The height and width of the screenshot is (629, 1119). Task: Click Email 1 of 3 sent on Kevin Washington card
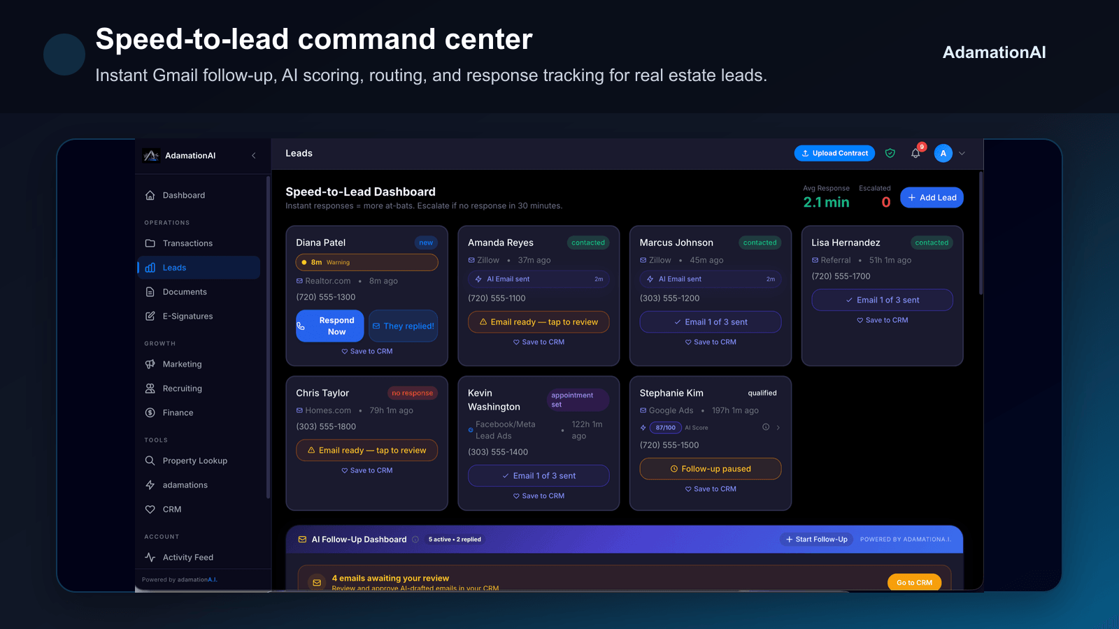539,476
